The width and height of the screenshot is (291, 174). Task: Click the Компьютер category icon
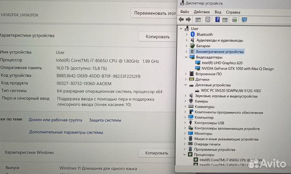pyautogui.click(x=191, y=117)
